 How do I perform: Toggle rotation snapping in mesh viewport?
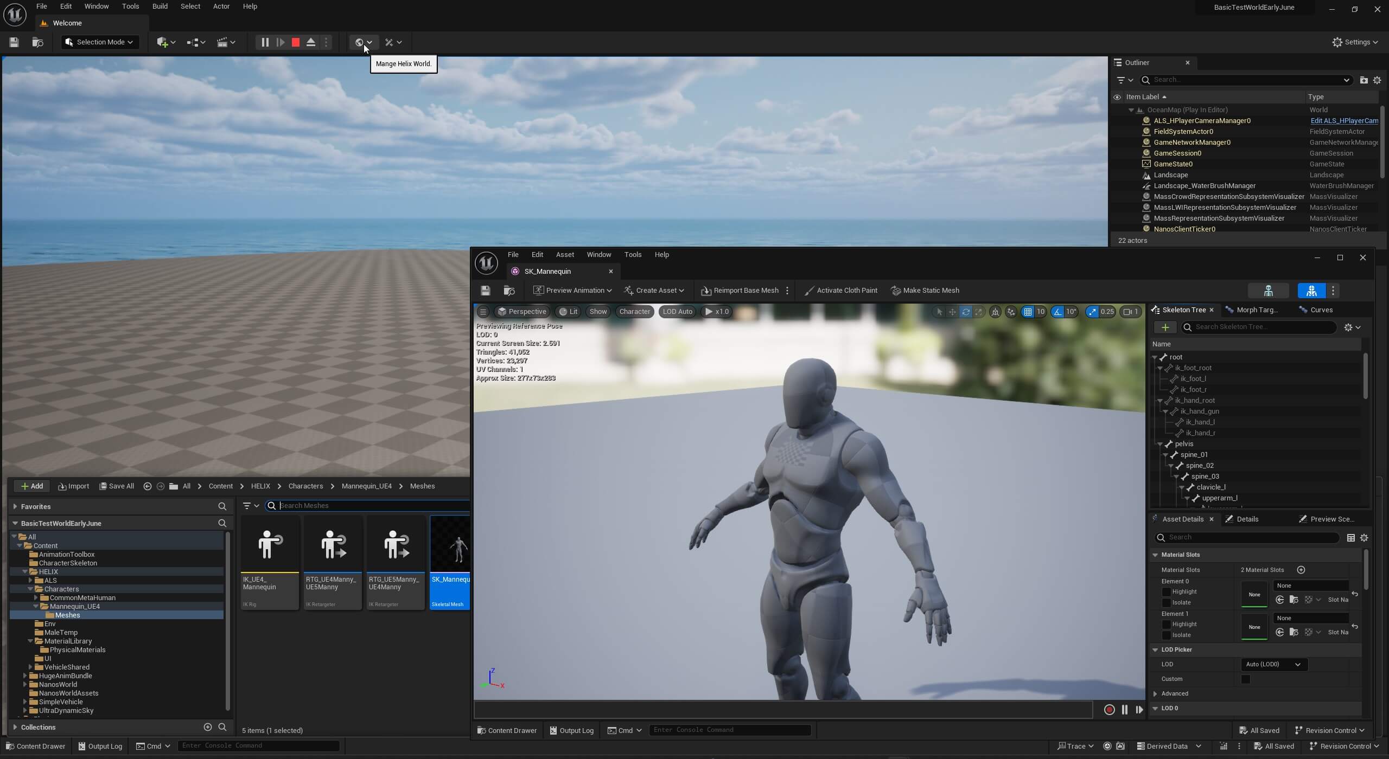[1057, 312]
